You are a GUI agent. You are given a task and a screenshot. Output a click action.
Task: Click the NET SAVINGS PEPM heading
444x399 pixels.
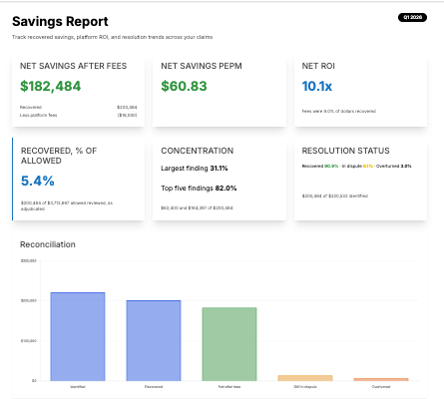202,66
